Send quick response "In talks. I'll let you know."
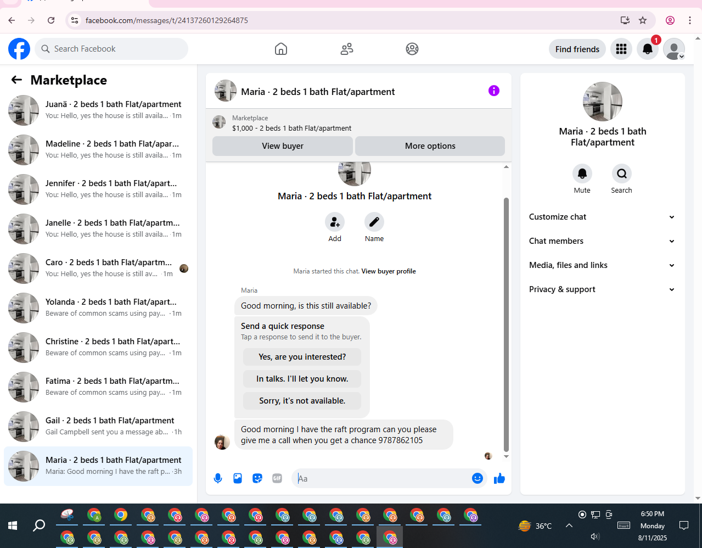 (x=302, y=379)
